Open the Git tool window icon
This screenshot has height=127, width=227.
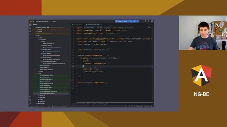click(30, 103)
